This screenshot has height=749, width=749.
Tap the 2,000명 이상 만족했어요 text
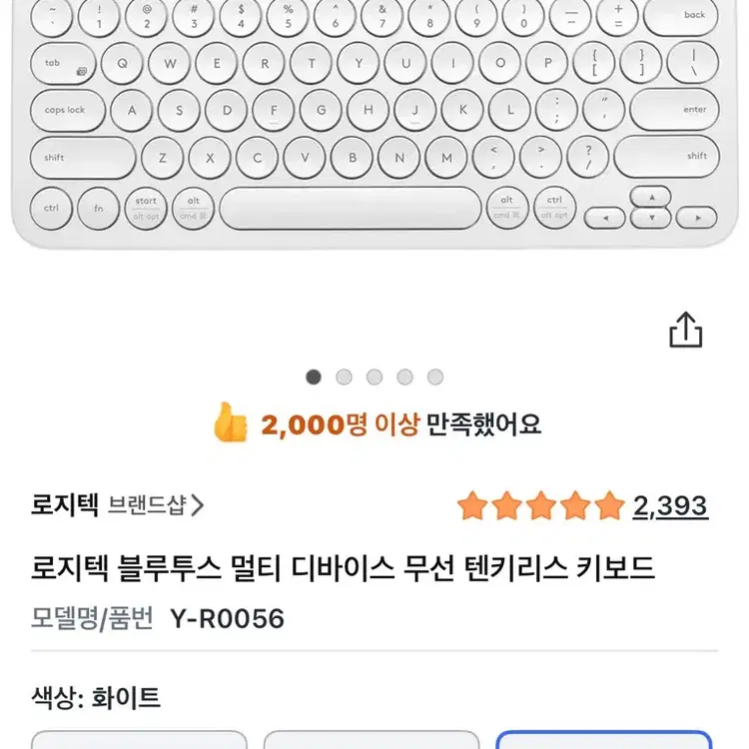(x=400, y=424)
